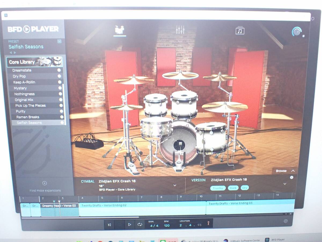Click the Selfish Seasons preset name

click(x=26, y=47)
